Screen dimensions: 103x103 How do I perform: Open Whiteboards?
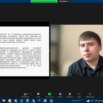coord(90,95)
